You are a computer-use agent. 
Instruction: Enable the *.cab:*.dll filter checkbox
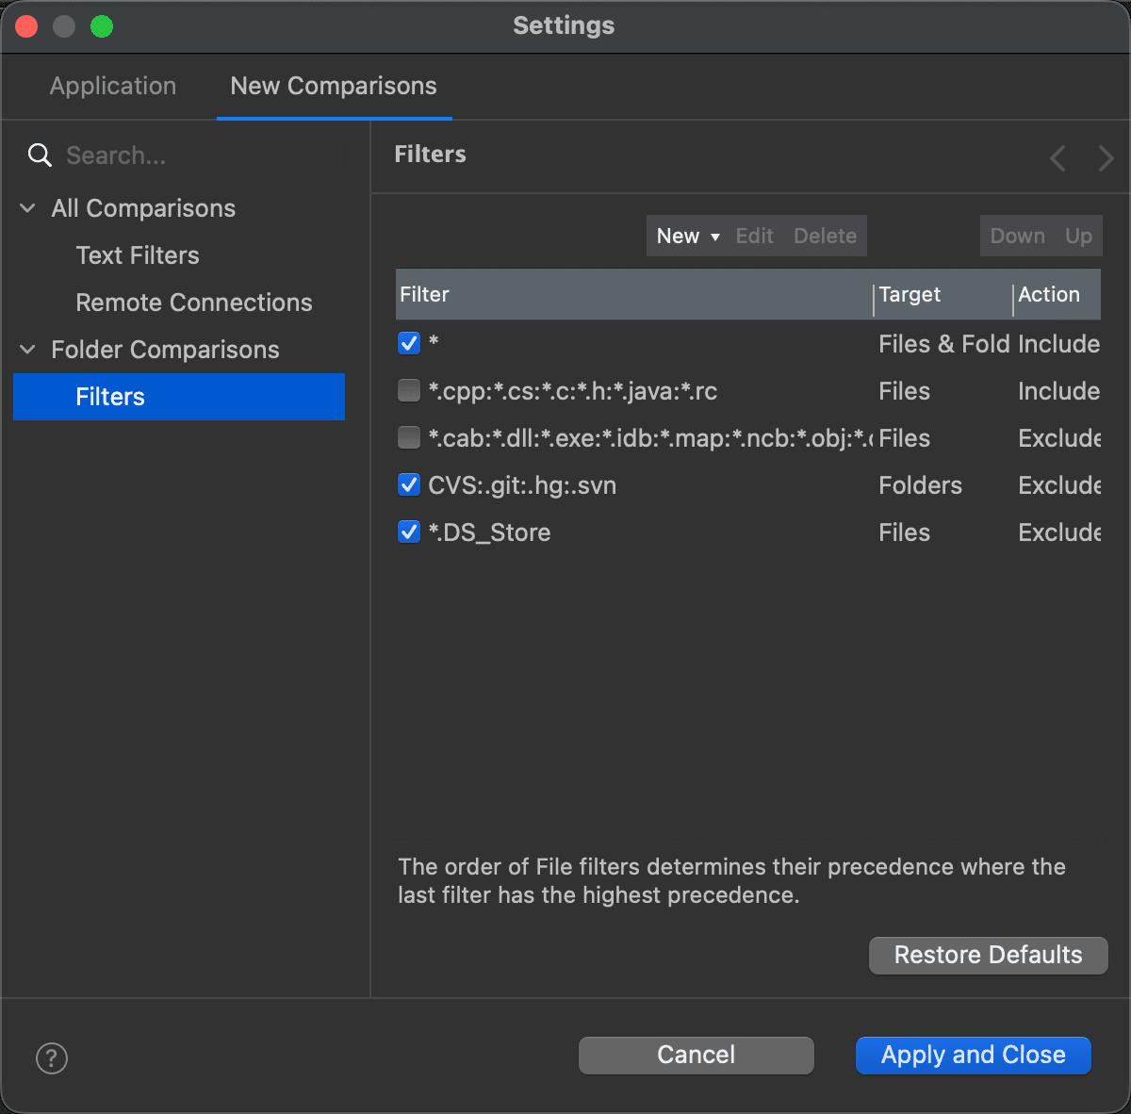coord(409,437)
